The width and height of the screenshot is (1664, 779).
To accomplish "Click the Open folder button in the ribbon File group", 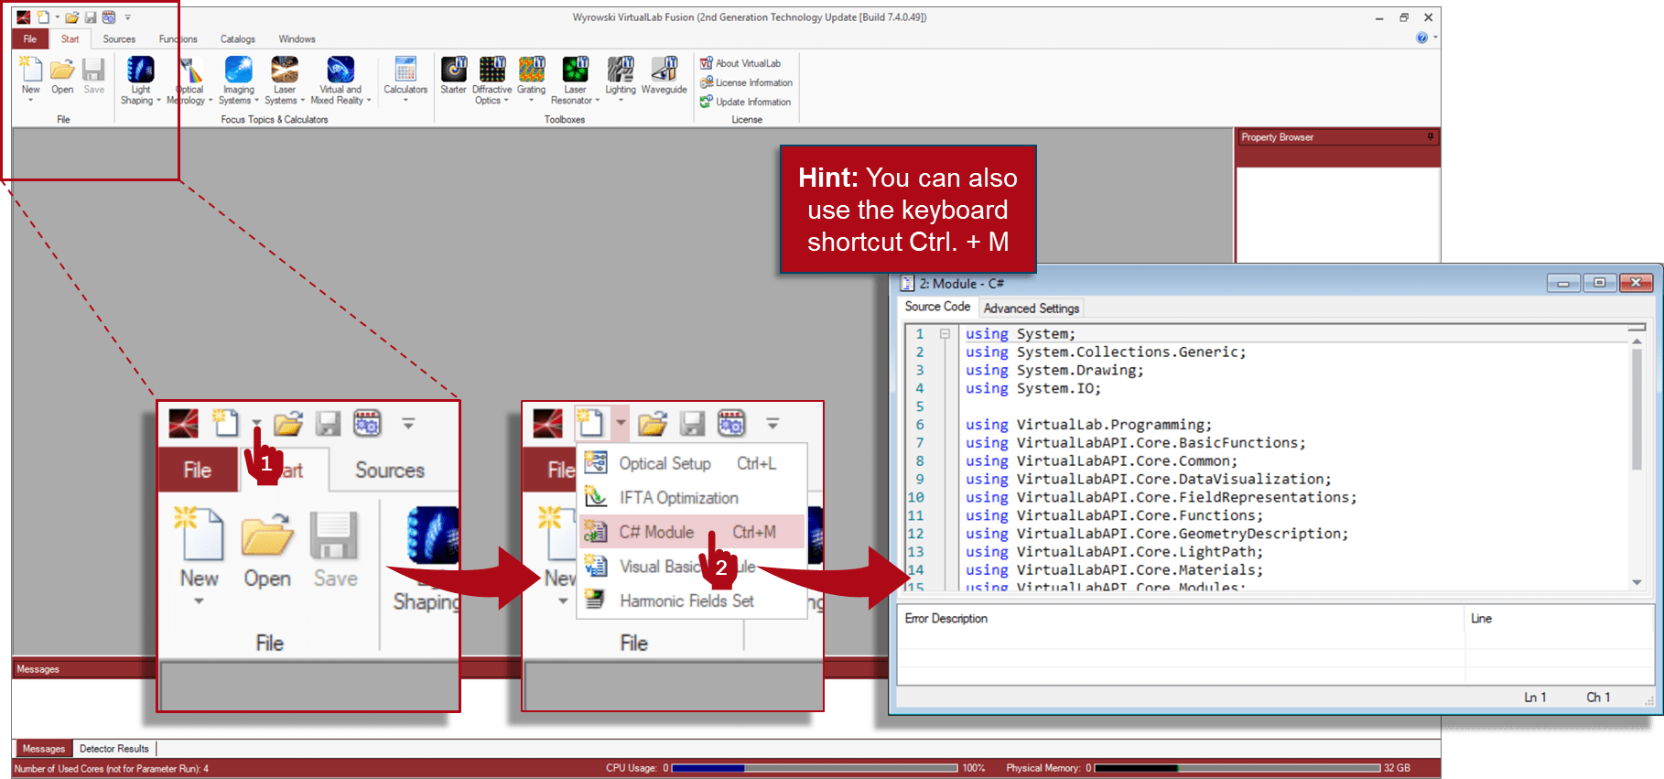I will point(62,75).
